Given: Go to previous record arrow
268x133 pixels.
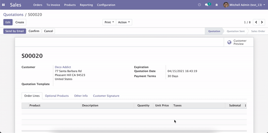Looking at the screenshot, I should pos(256,22).
